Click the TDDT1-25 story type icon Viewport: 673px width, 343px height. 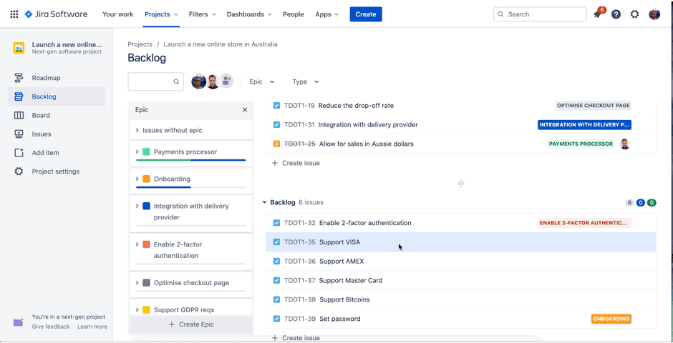[277, 144]
